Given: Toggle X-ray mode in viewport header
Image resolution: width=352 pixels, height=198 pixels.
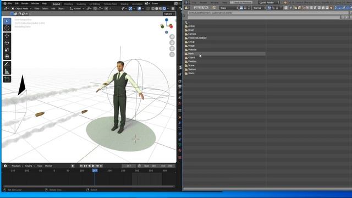Looking at the screenshot, I should coord(148,9).
